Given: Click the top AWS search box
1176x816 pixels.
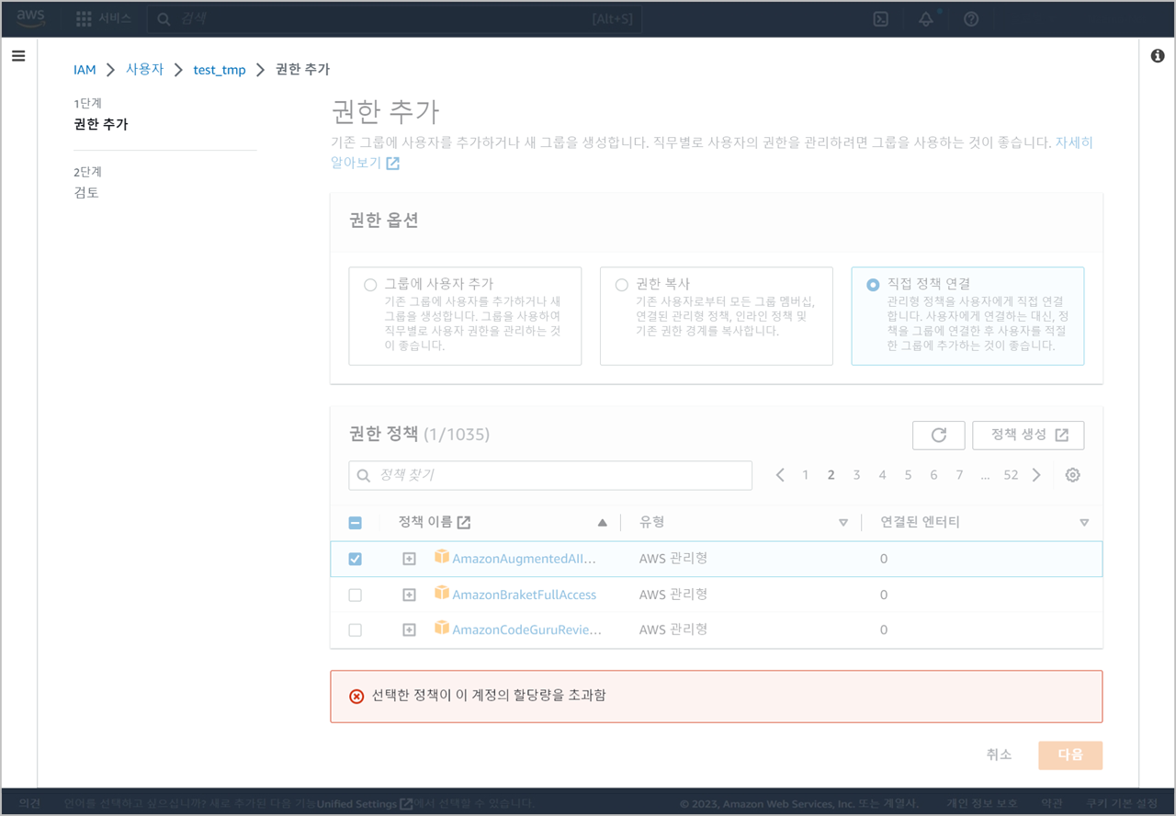Looking at the screenshot, I should [395, 19].
